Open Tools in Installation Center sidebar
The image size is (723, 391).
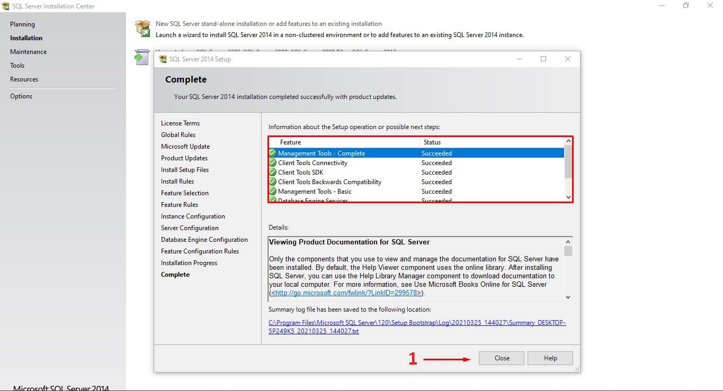click(x=17, y=66)
